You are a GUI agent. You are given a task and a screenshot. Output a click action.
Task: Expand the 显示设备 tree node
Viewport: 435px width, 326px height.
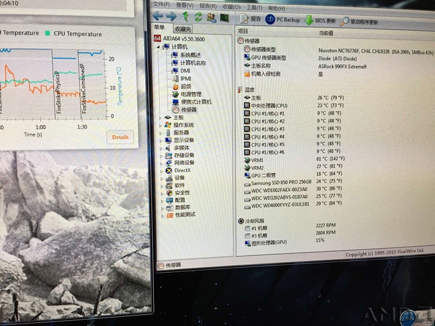pyautogui.click(x=161, y=141)
